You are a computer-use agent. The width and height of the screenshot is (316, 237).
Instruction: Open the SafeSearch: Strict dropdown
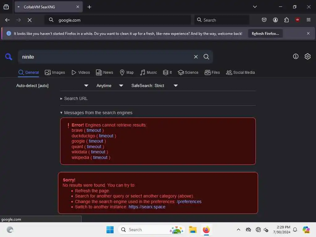pos(154,86)
